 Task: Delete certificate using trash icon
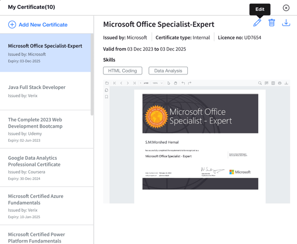[x=272, y=23]
